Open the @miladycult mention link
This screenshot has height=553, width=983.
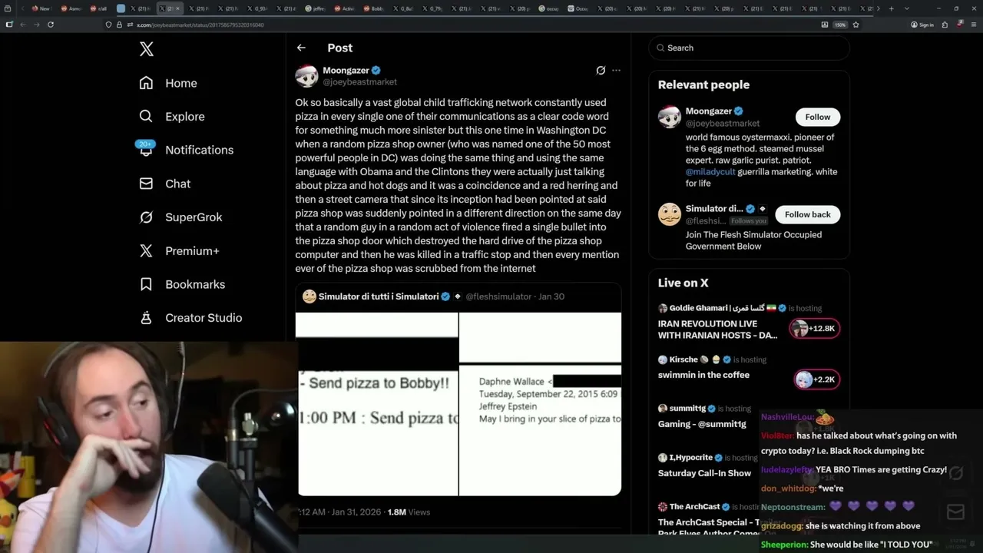click(x=710, y=171)
